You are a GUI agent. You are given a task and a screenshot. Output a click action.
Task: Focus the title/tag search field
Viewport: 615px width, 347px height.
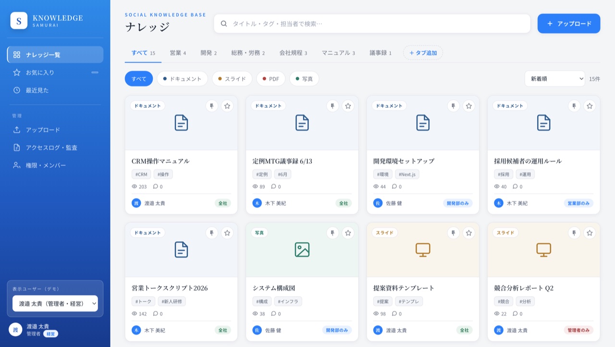coord(372,24)
